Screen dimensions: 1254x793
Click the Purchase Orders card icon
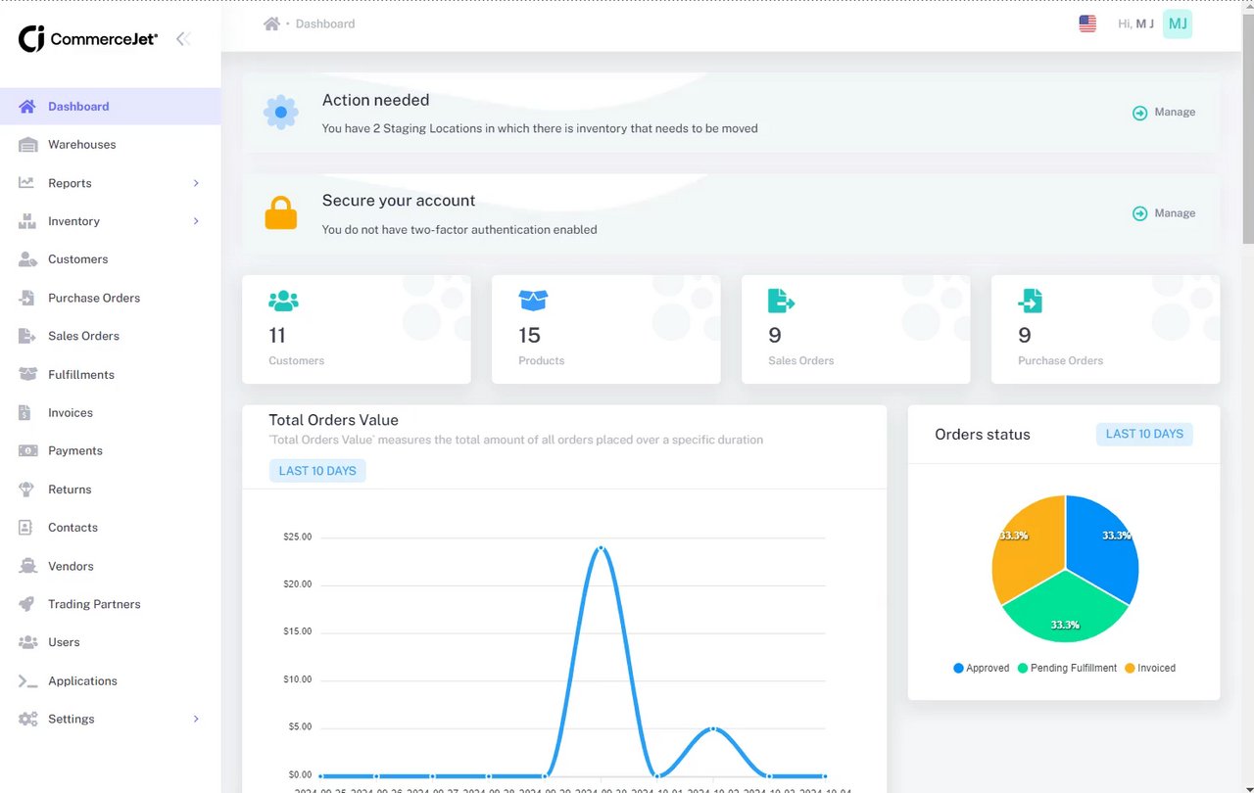click(1031, 301)
